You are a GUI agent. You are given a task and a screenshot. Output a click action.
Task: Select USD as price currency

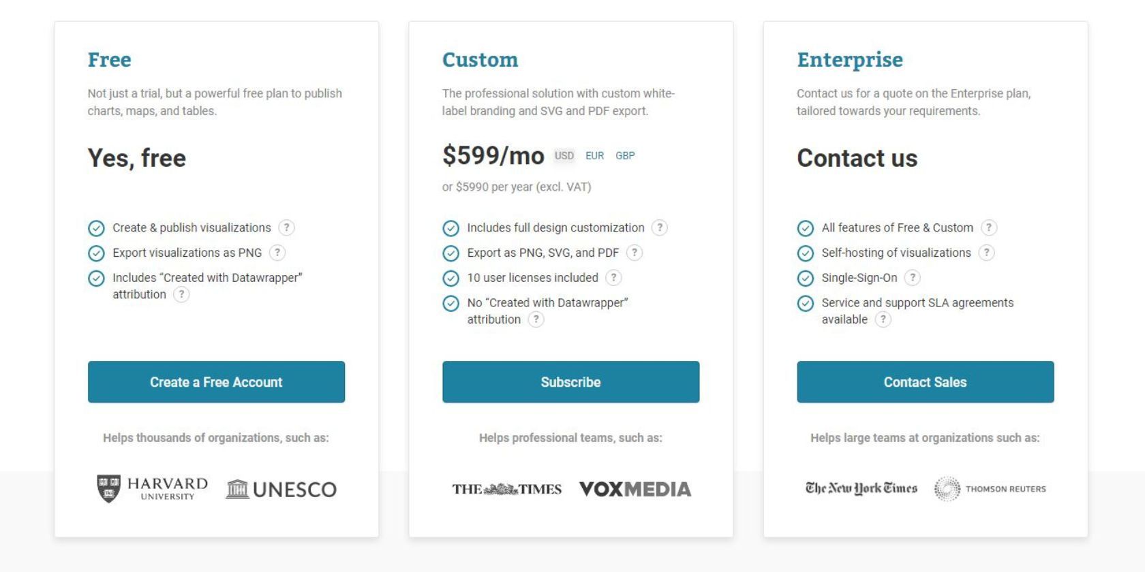[x=564, y=156]
